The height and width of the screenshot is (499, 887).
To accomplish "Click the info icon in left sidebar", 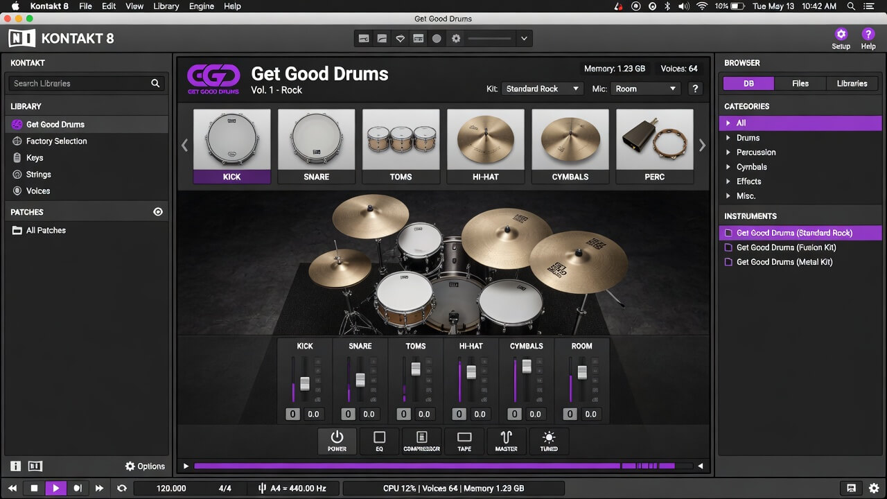I will pos(16,466).
